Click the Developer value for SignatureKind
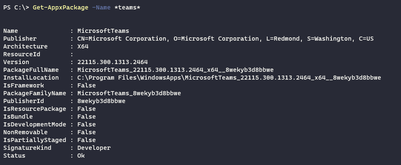The image size is (401, 165). [94, 148]
